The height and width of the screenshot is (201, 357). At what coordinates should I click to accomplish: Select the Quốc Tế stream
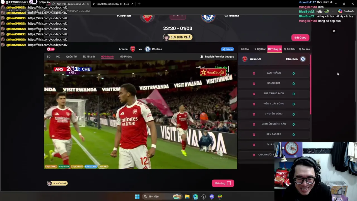click(71, 57)
